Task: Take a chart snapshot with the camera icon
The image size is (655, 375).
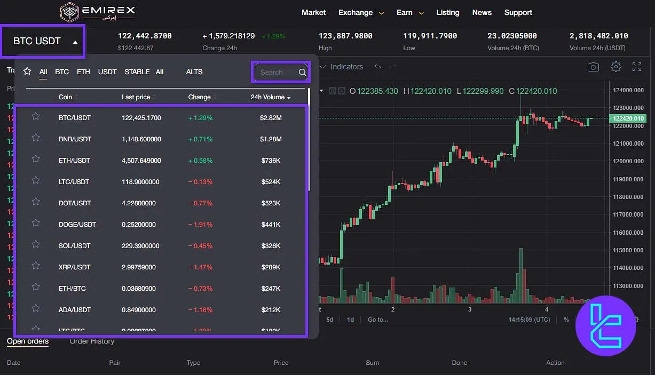Action: pos(593,67)
